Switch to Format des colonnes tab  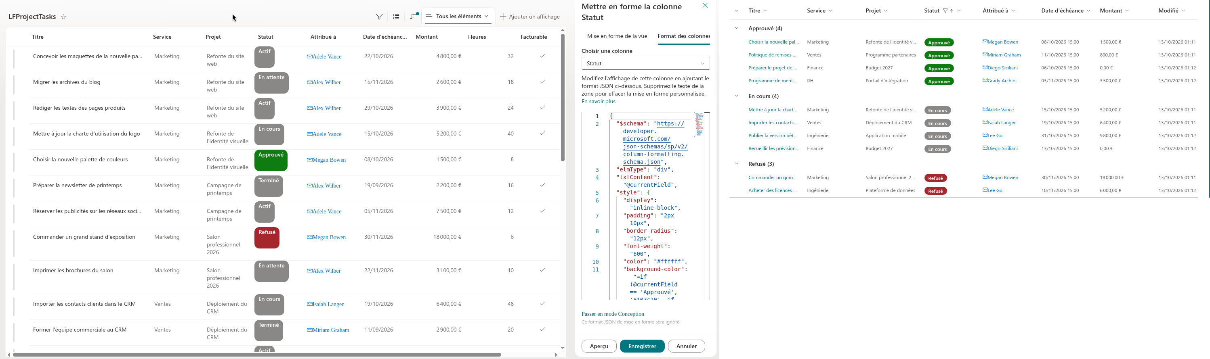coord(684,36)
